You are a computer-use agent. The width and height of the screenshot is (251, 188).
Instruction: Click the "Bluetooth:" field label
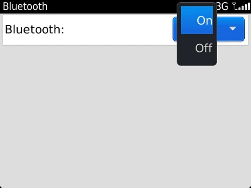coord(35,29)
